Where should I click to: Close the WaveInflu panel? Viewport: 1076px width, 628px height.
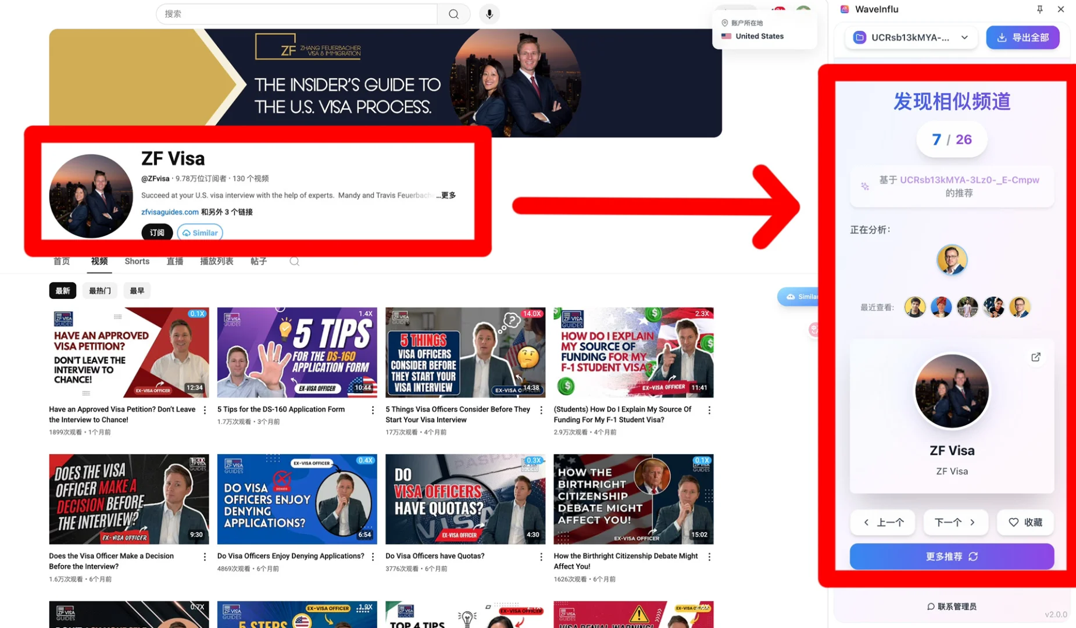click(1061, 9)
